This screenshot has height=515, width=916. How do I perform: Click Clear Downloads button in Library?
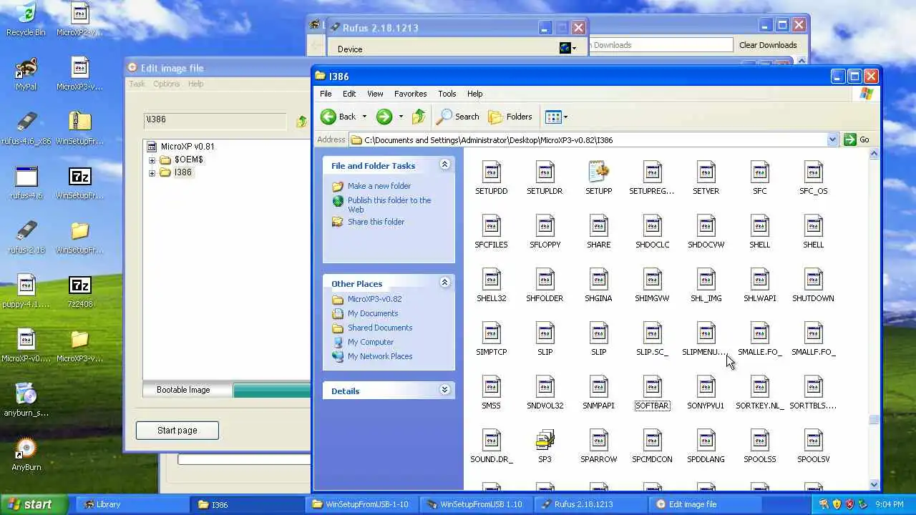click(x=768, y=45)
